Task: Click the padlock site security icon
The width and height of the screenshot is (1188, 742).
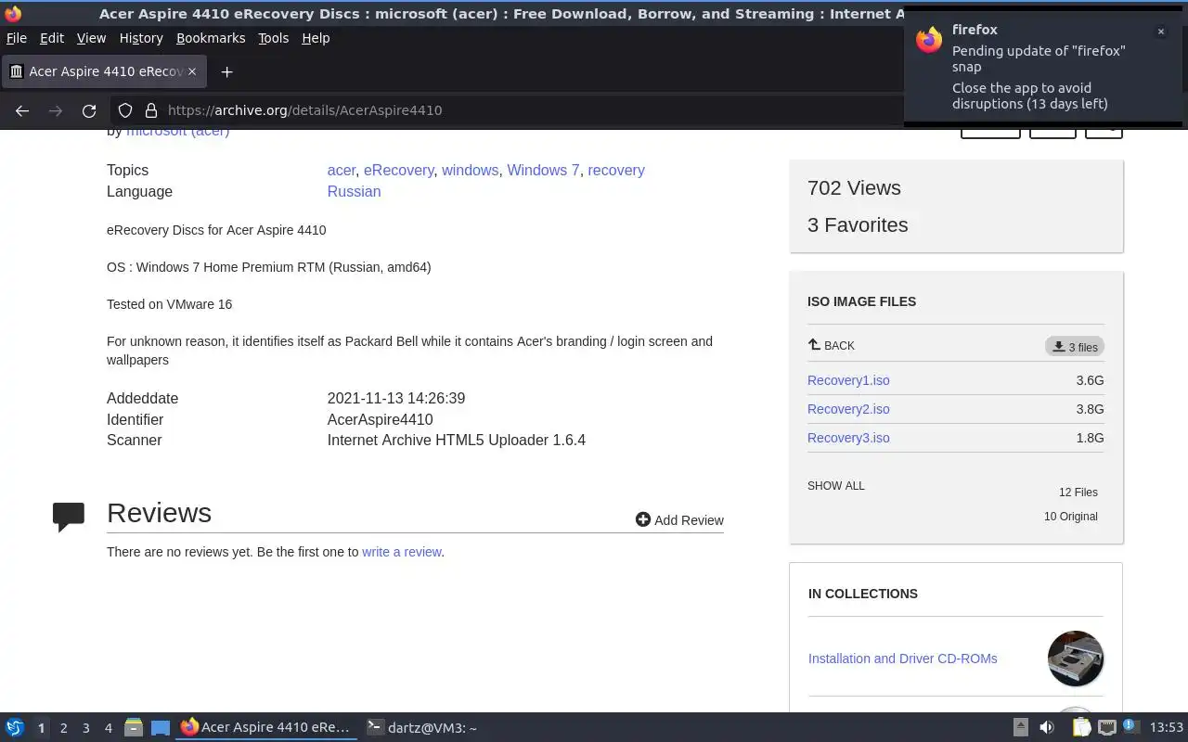Action: (x=151, y=110)
